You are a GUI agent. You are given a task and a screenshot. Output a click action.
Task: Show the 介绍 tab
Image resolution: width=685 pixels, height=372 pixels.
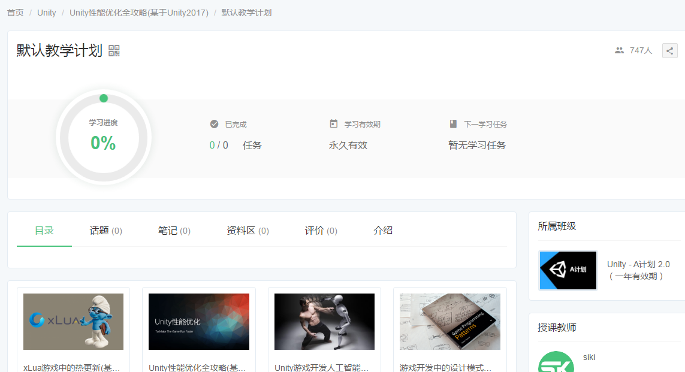click(x=383, y=231)
